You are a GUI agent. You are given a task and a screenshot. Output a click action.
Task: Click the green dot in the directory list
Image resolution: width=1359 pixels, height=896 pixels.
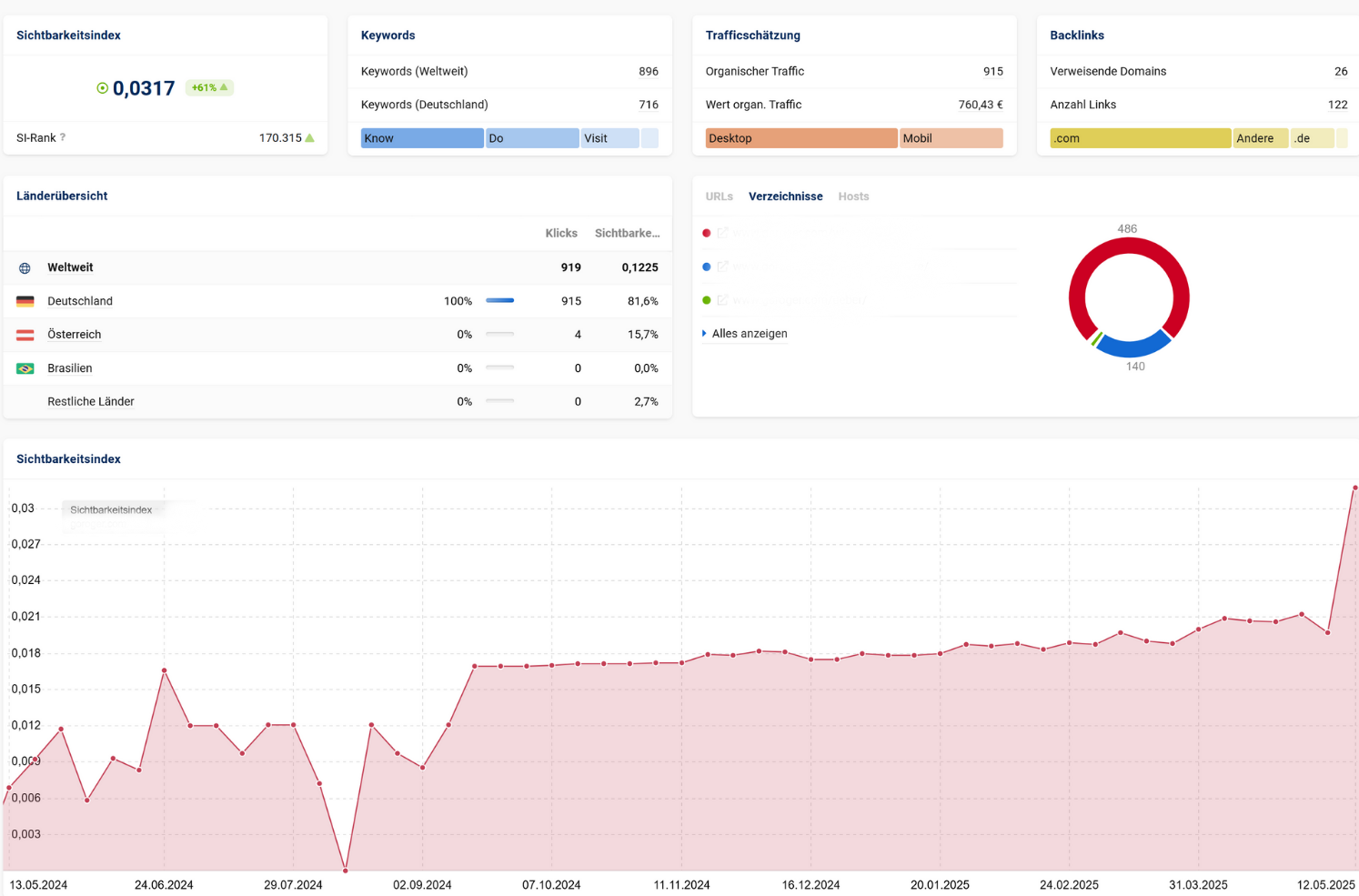click(707, 300)
